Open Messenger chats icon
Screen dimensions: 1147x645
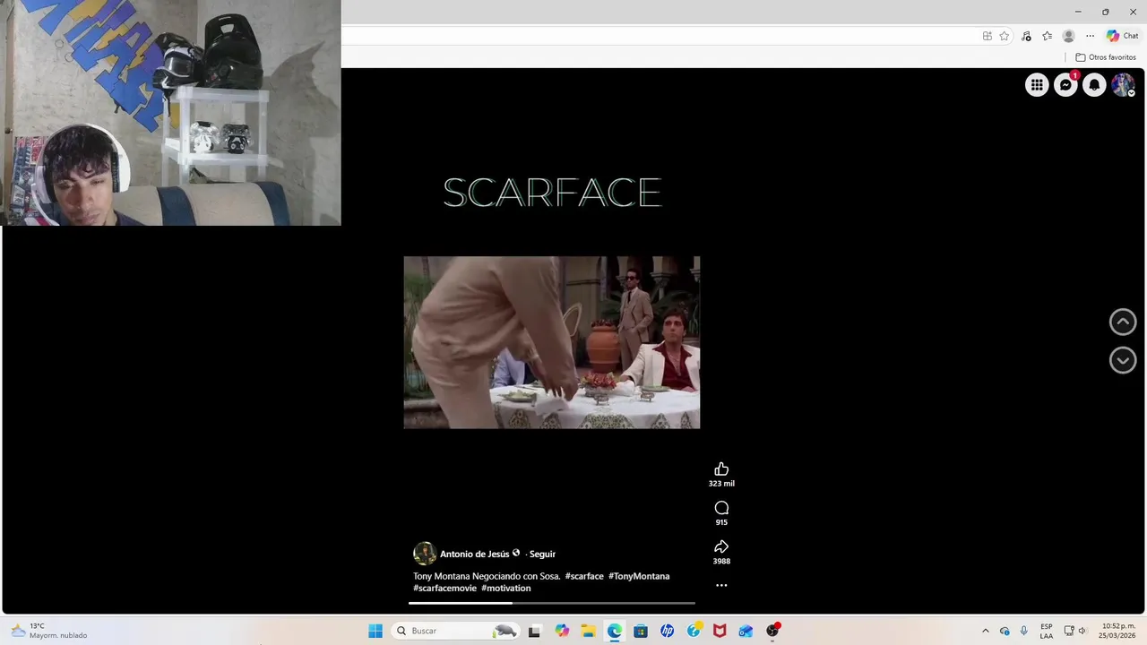click(1065, 85)
